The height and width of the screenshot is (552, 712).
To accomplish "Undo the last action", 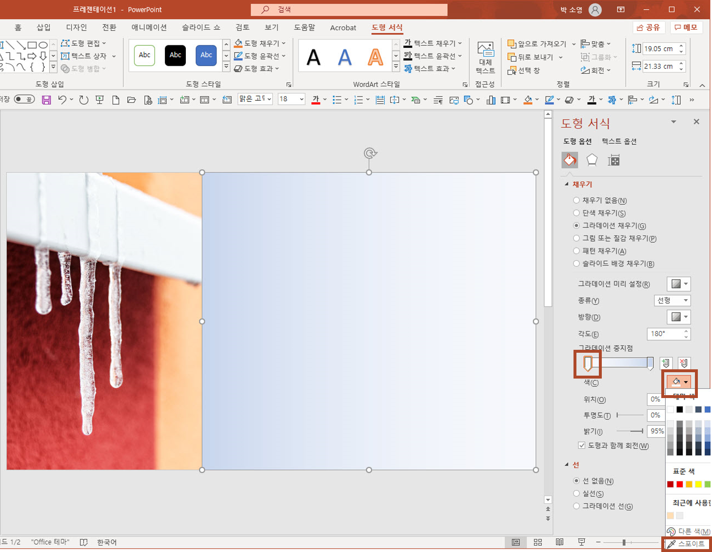I will coord(62,100).
